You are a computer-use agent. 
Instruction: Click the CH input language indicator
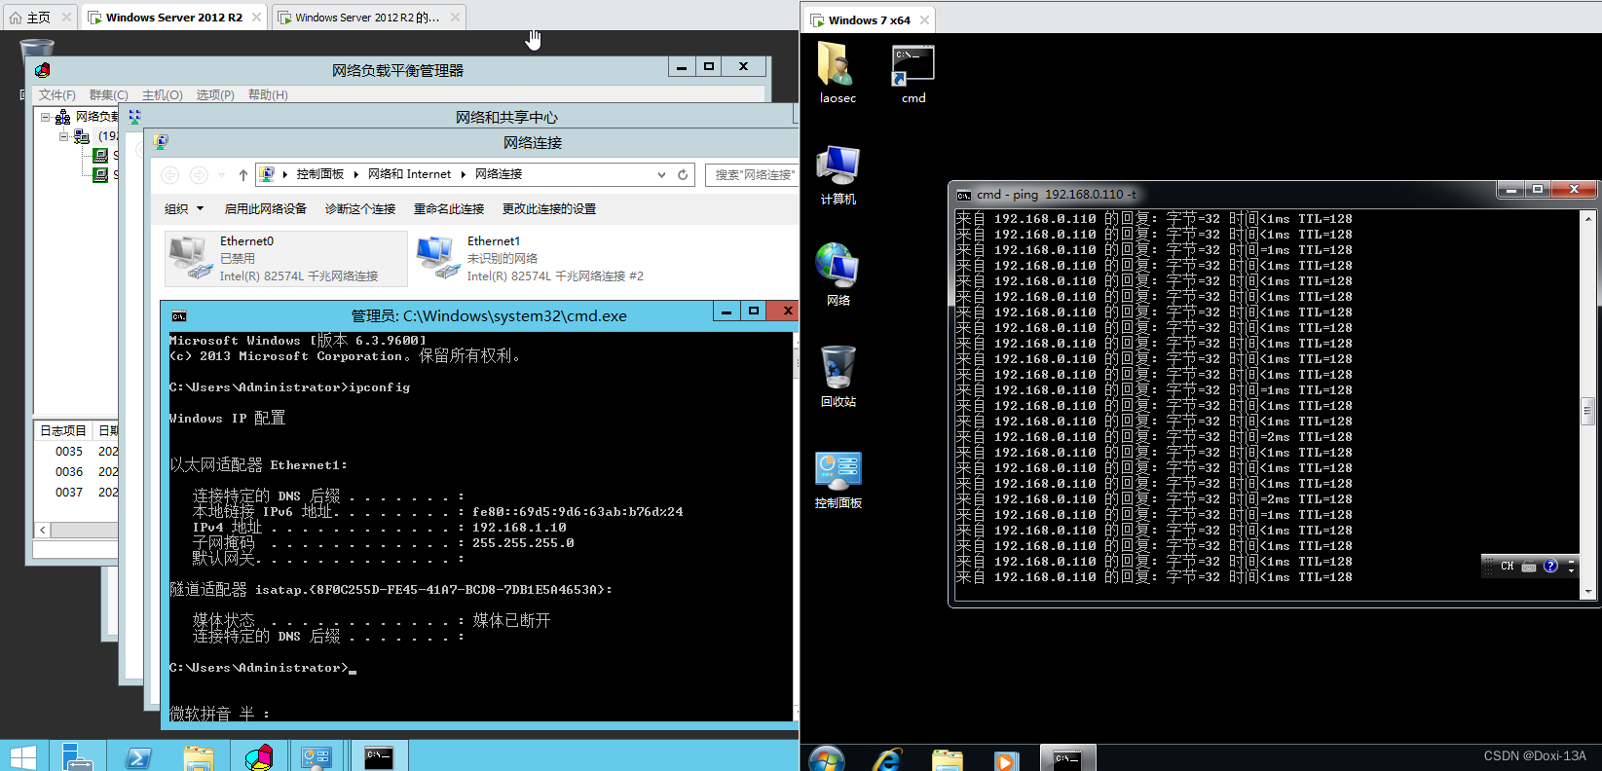coord(1507,566)
